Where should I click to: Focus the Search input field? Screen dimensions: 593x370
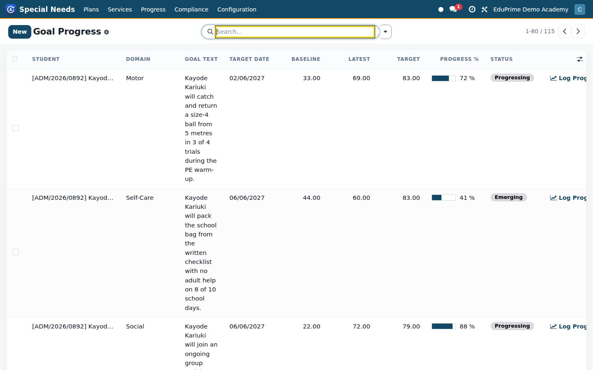click(x=295, y=32)
